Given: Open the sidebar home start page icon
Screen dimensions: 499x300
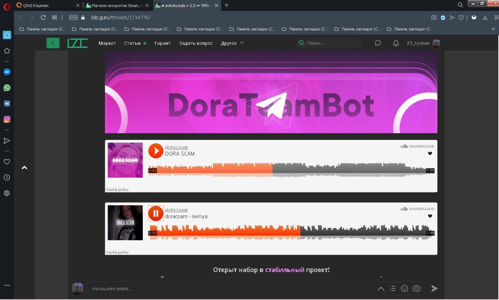Looking at the screenshot, I should (7, 35).
